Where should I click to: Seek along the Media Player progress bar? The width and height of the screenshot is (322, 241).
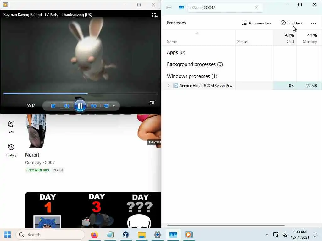pos(80,94)
